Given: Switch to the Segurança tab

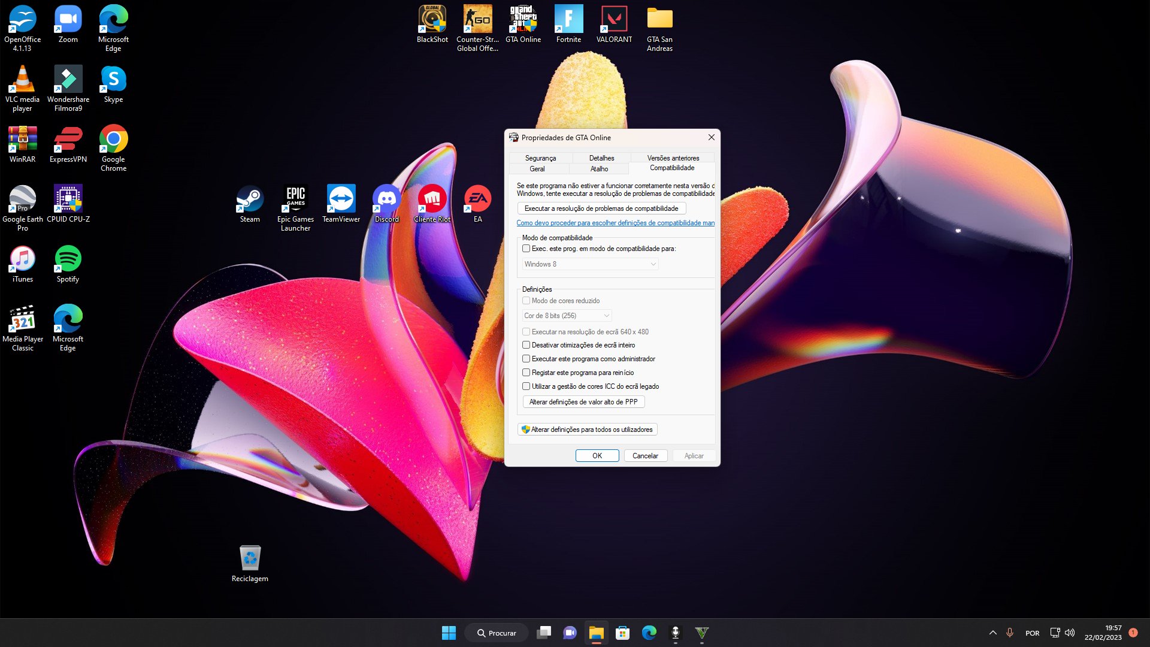Looking at the screenshot, I should point(540,158).
